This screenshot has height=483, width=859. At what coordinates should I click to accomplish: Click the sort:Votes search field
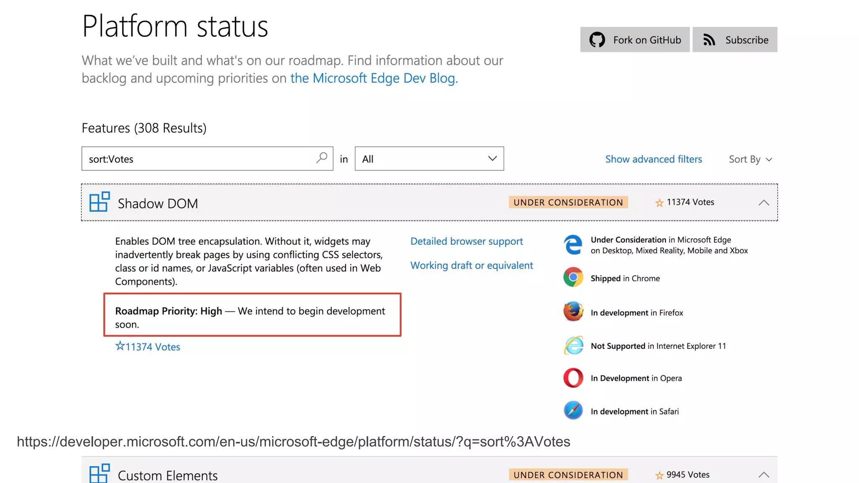pyautogui.click(x=197, y=159)
